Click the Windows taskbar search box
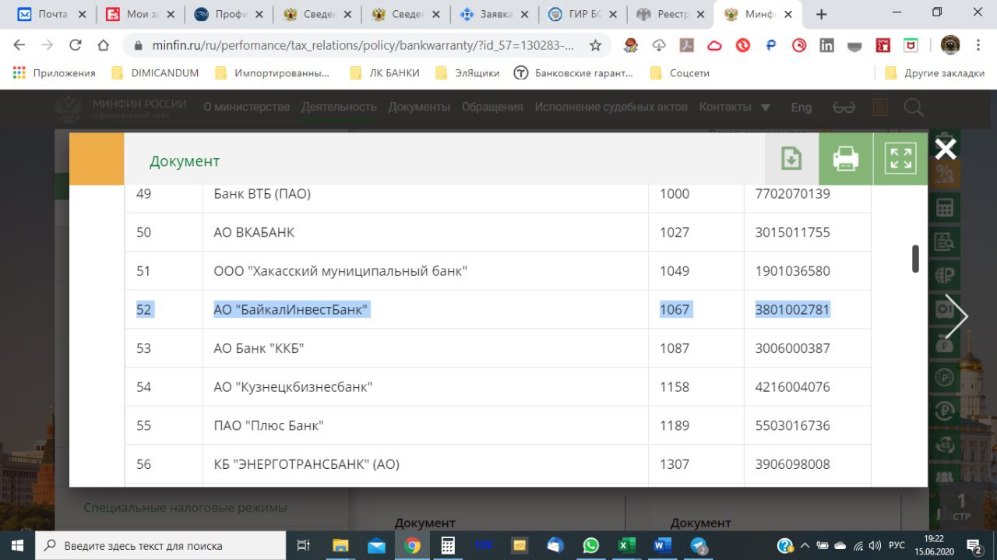Image resolution: width=997 pixels, height=560 pixels. point(159,545)
